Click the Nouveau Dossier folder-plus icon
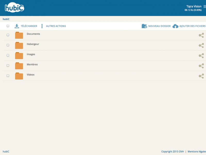The width and height of the screenshot is (206, 155). (x=144, y=26)
